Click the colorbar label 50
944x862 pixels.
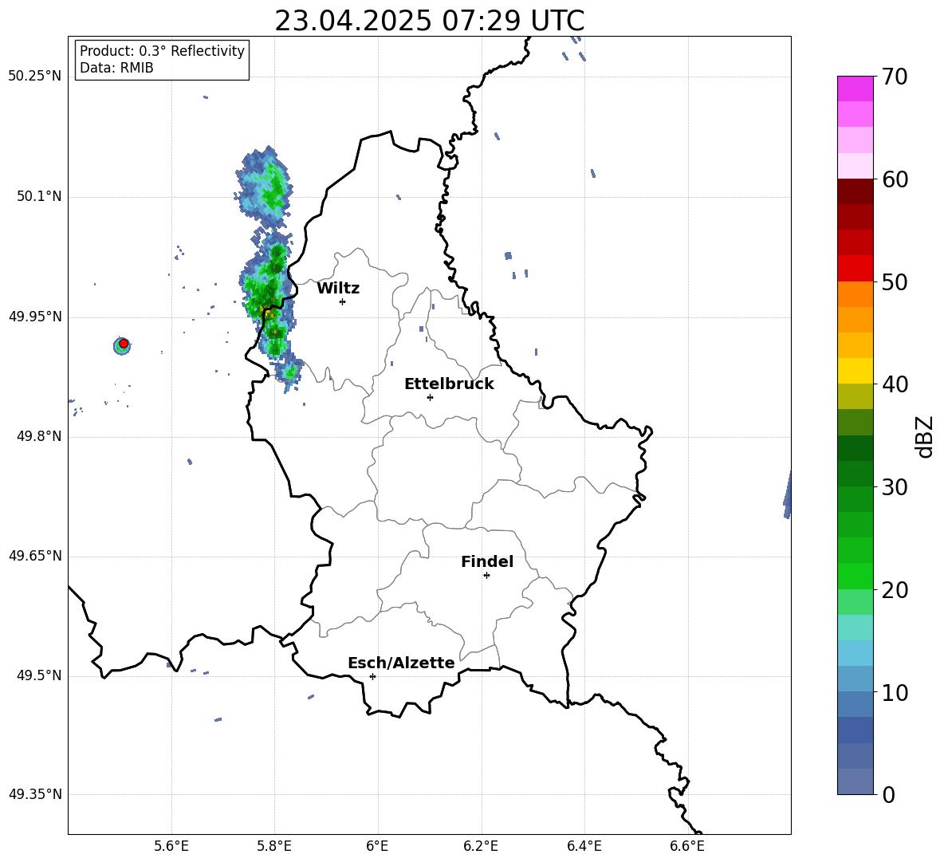pos(895,282)
